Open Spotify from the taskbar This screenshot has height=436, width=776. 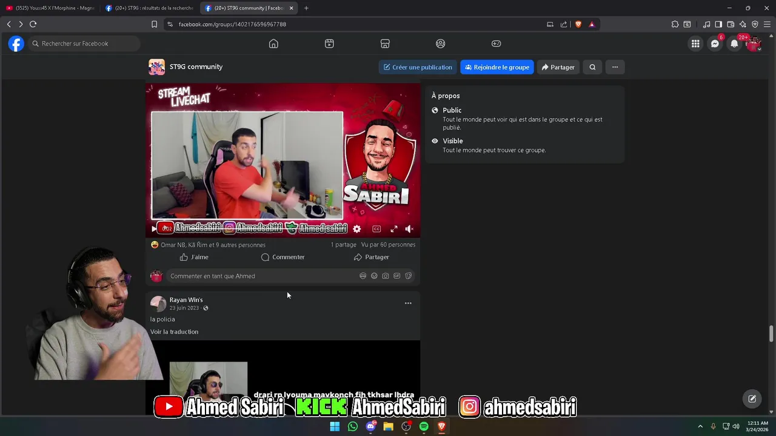point(424,426)
